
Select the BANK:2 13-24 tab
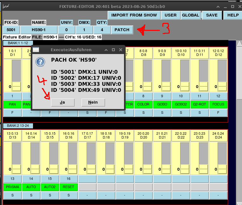[x=18, y=126]
